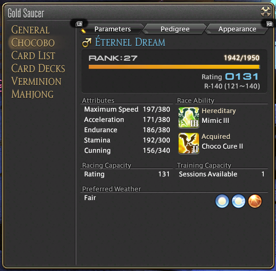Click the orange rank experience bar
Image resolution: width=276 pixels, height=271 pixels.
click(x=174, y=67)
